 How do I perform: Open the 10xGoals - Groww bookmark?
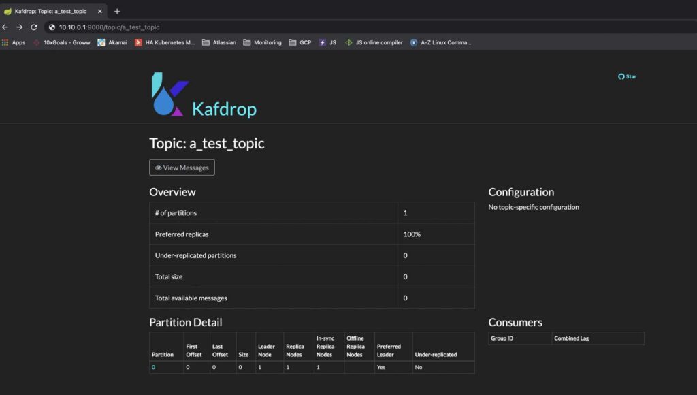coord(62,42)
